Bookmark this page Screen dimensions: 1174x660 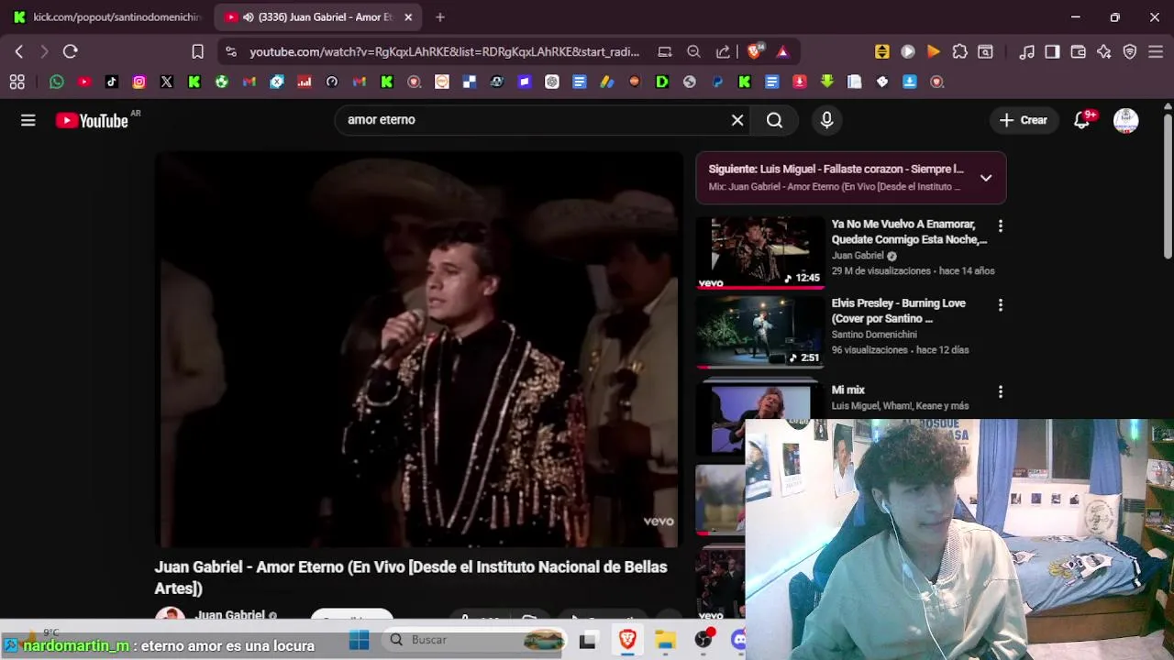click(197, 52)
